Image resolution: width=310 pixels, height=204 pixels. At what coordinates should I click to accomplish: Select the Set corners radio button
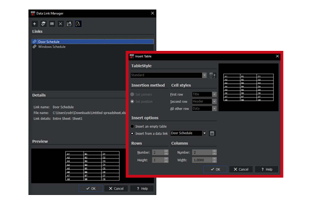132,94
